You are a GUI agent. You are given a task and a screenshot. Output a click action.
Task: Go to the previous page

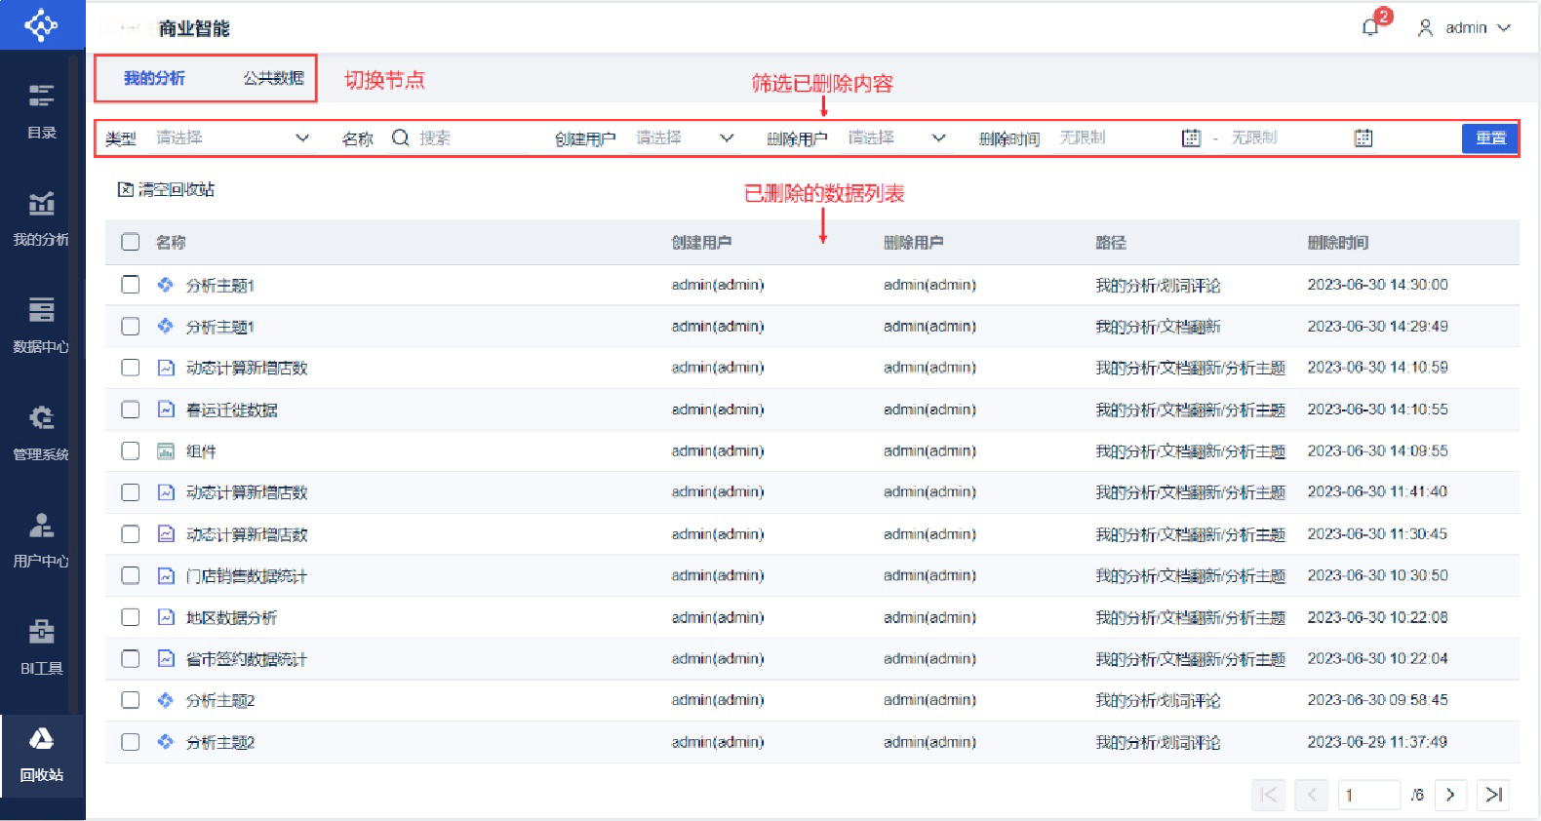(1312, 795)
